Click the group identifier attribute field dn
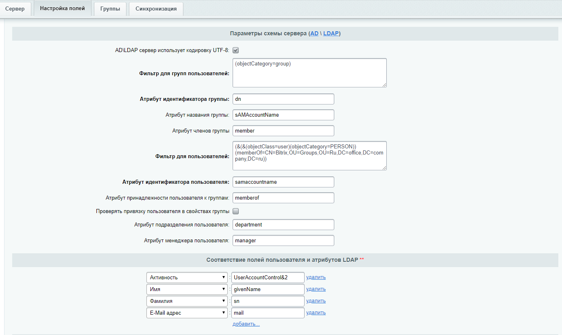 [283, 99]
